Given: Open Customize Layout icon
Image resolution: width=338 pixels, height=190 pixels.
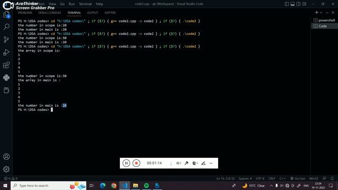Looking at the screenshot, I should (304, 4).
